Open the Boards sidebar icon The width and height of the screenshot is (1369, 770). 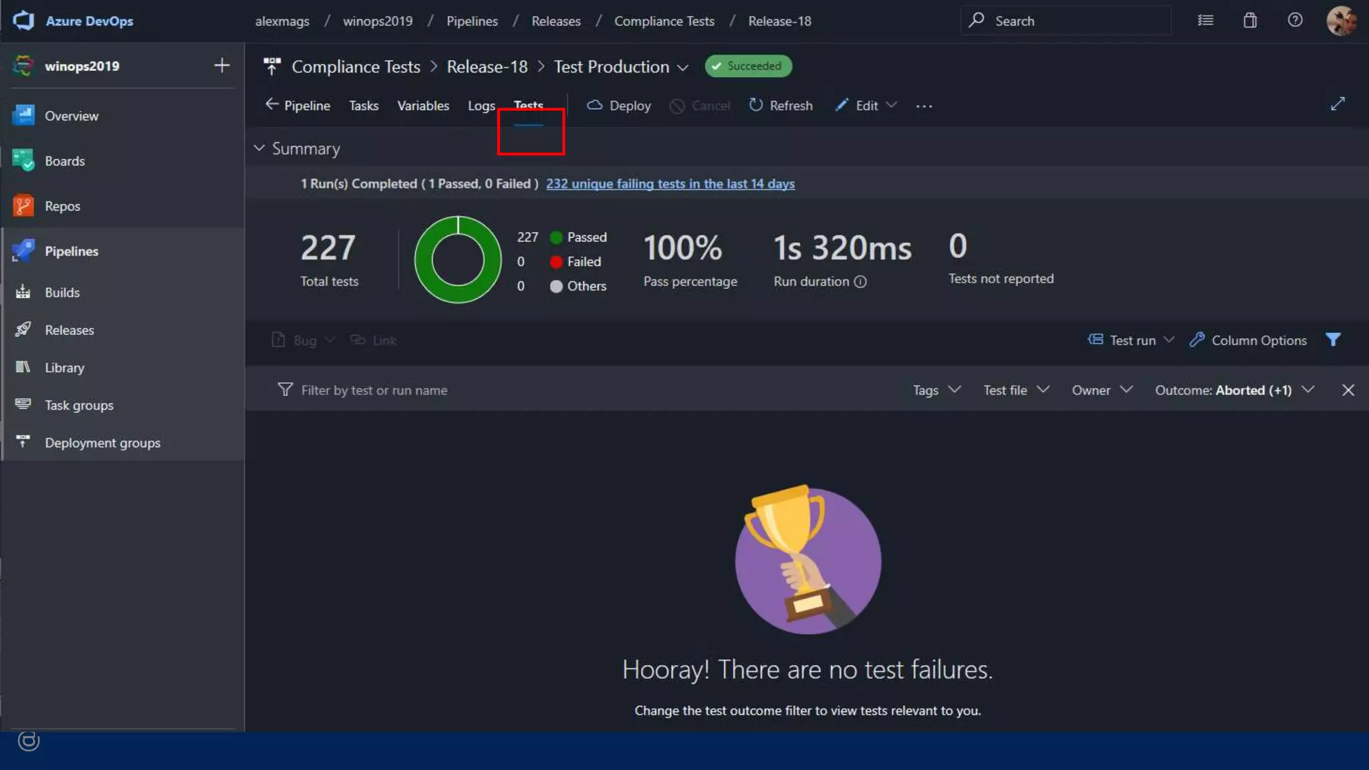coord(23,160)
